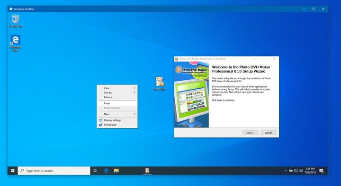
Task: Minimize the Windows Sandbox window
Action: (x=304, y=9)
